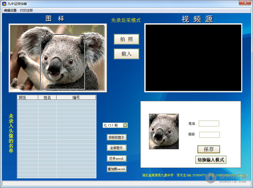Click the 载入 button
The image size is (253, 188).
click(x=126, y=54)
